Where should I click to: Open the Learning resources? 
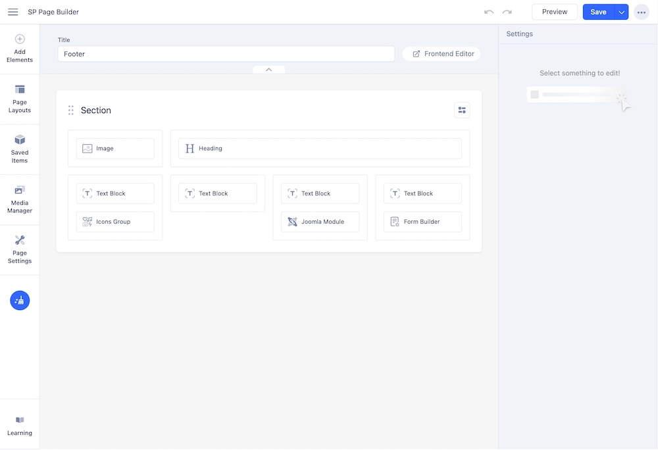[x=20, y=426]
